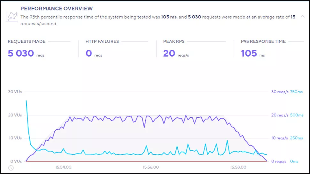Click the bold 105 ms in summary sentence

[x=169, y=17]
